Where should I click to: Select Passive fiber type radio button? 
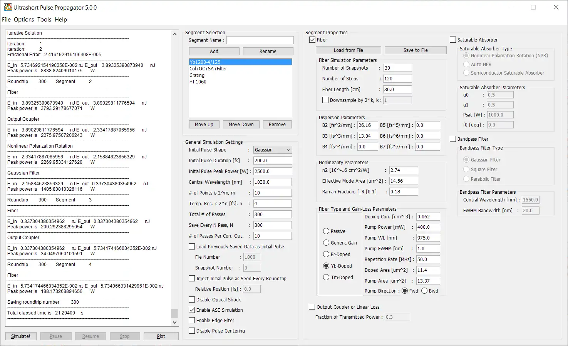[x=326, y=231]
